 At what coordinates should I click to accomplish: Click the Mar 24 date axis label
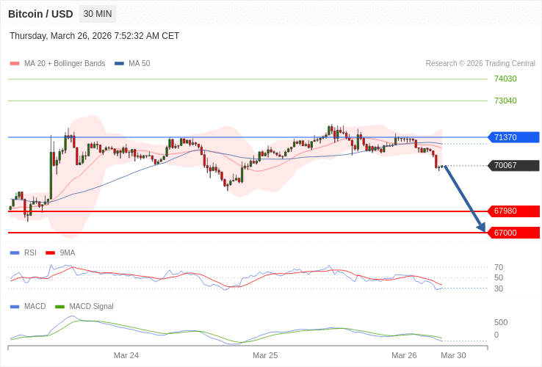pyautogui.click(x=126, y=355)
